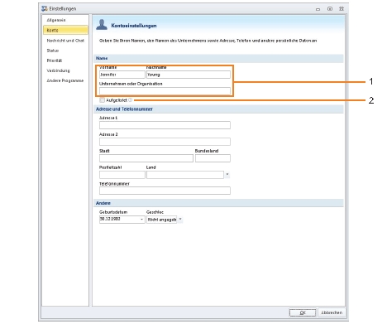Click the Kontoeinstellungen heading text
Screen dimensions: 387x324
coord(134,26)
